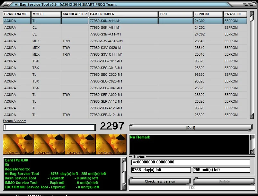This screenshot has height=196, width=258.
Task: Select row with part 77960-S3M-A11-M1
Action: pos(125,35)
